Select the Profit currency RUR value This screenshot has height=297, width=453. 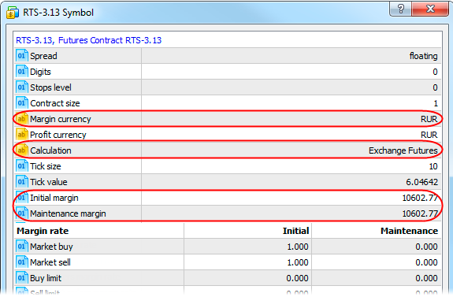(x=429, y=135)
